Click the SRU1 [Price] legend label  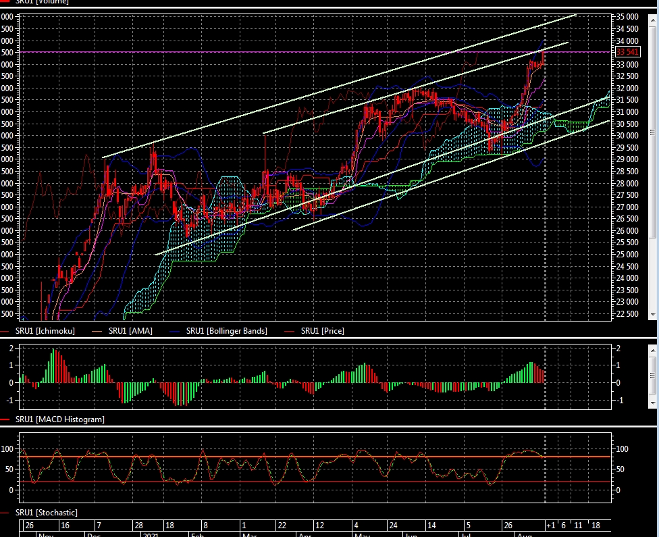322,331
